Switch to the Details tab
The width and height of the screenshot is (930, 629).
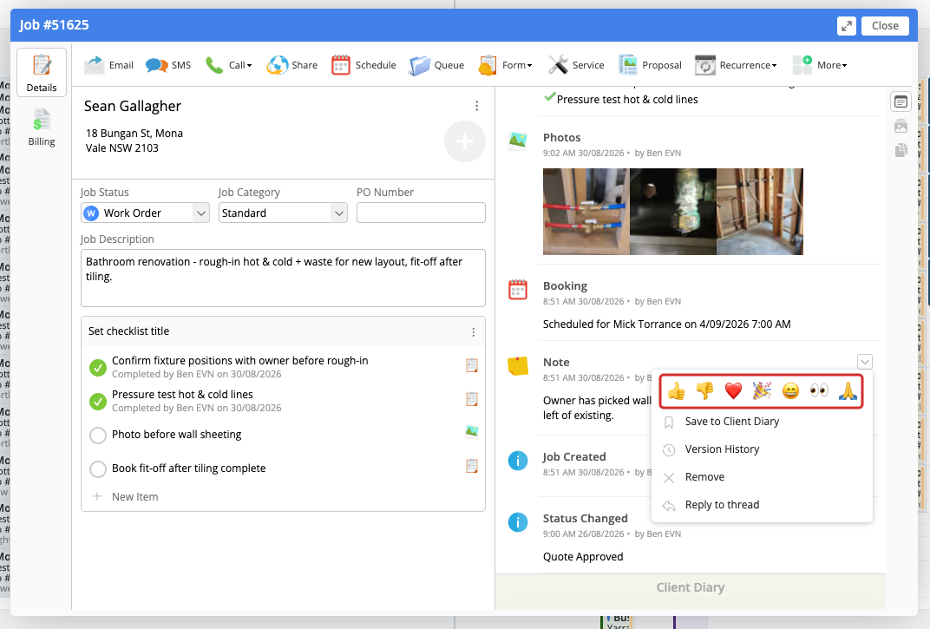42,72
